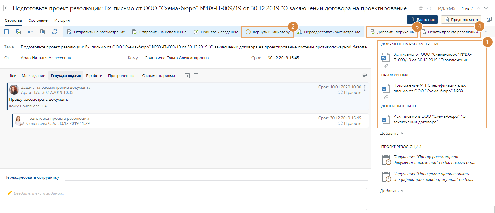Click the undo arrow icon in toolbar
495x213 pixels.
(30, 32)
